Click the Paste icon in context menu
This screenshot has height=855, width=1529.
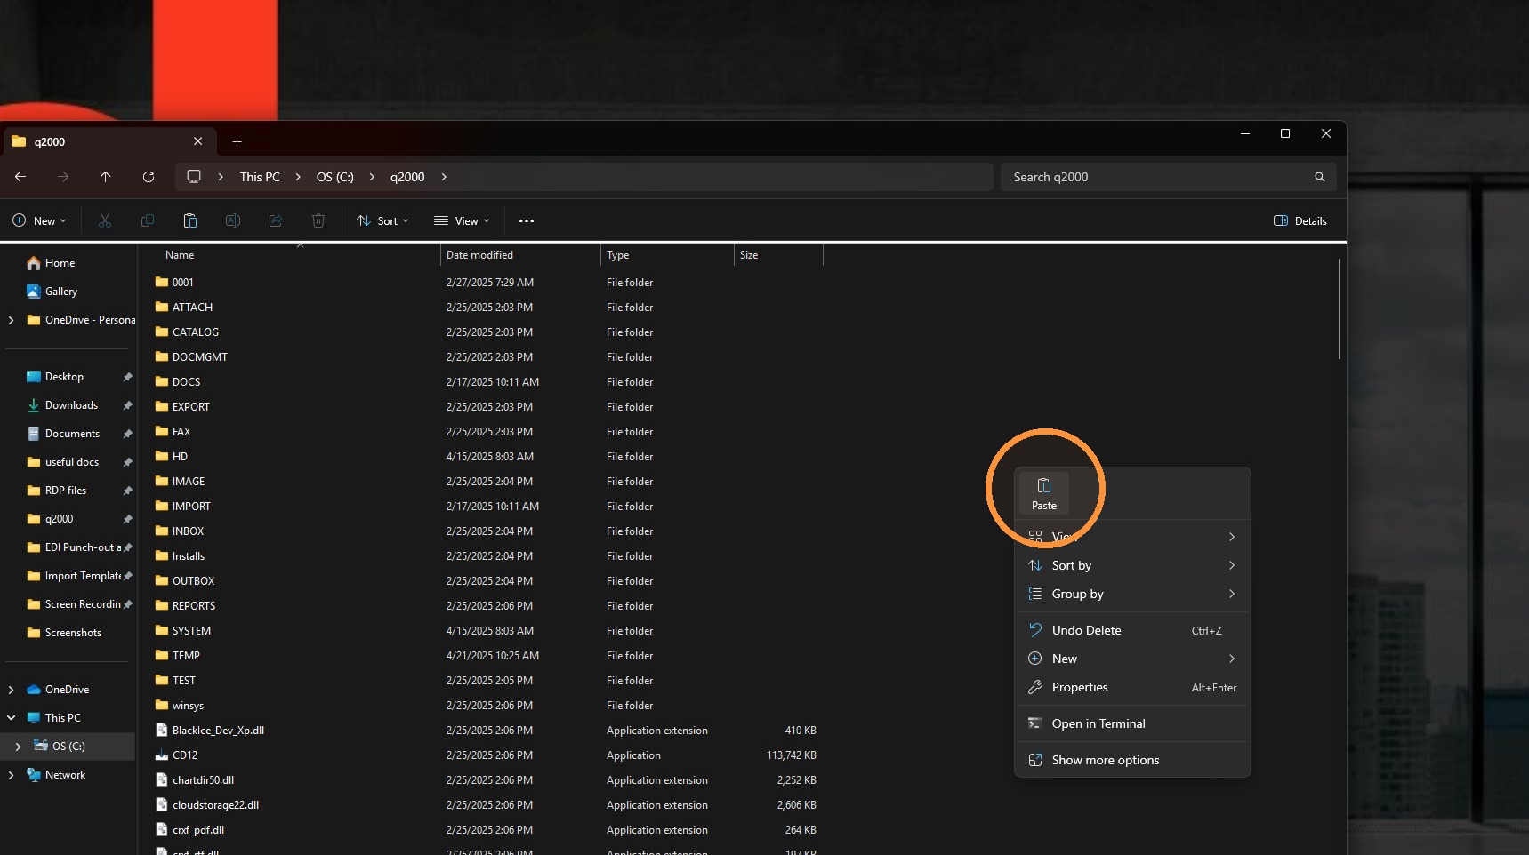[1044, 493]
